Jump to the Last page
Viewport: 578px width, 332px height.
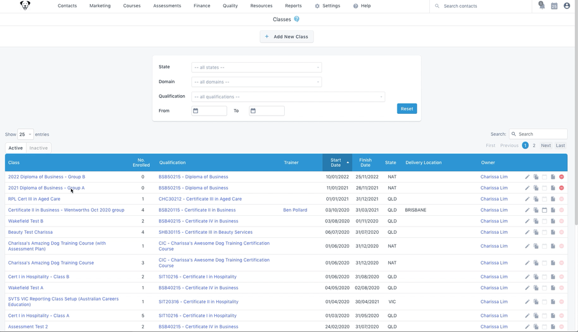click(x=561, y=145)
